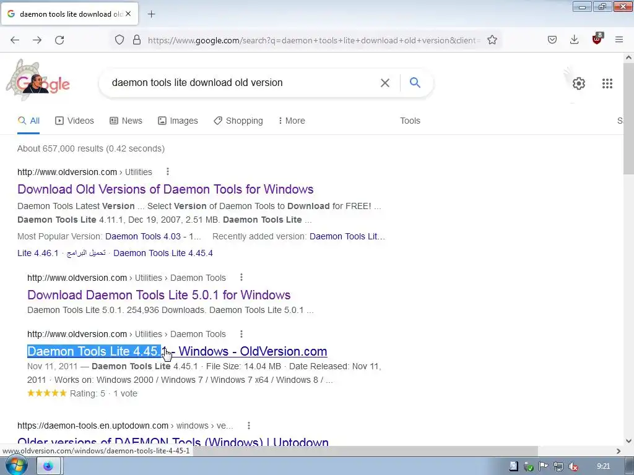This screenshot has width=634, height=475.
Task: Open the Arabic تحميل البرامج sitelink
Action: [85, 253]
